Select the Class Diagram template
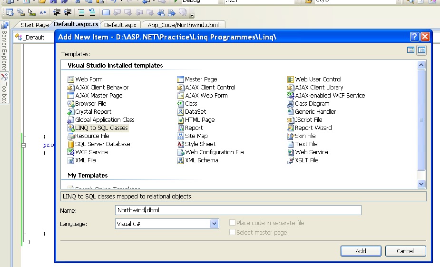 point(308,104)
